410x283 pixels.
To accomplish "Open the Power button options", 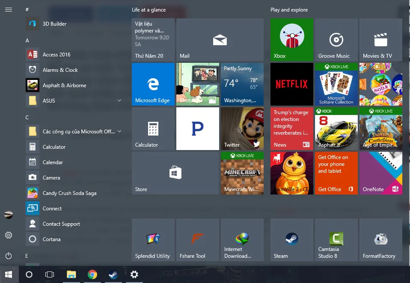I will (x=9, y=256).
